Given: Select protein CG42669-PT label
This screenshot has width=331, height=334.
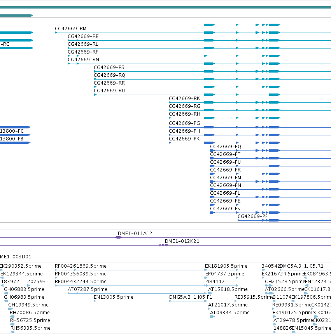Looking at the screenshot, I should [x=225, y=154].
